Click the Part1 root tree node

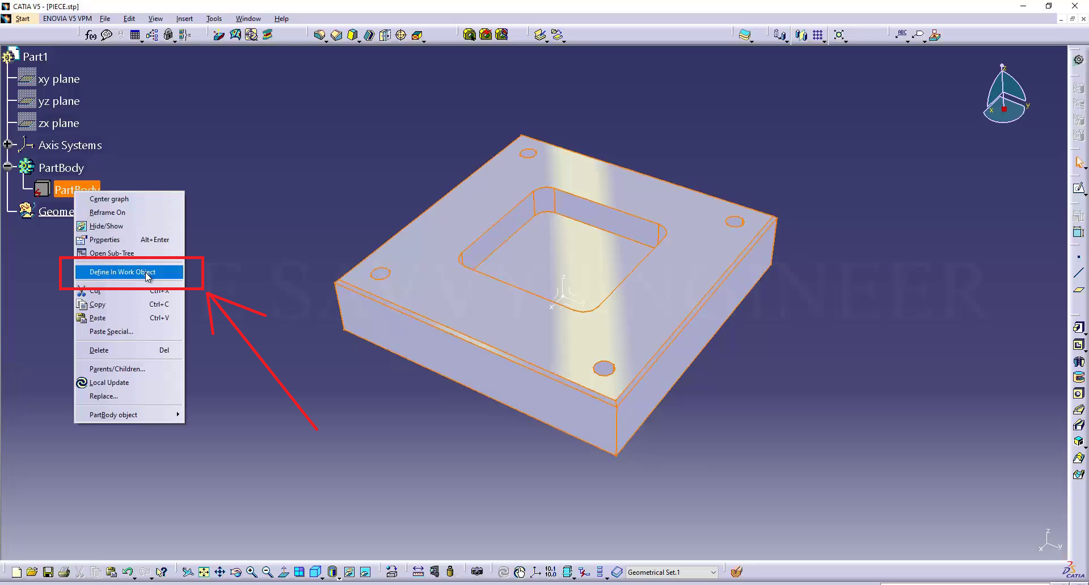[x=35, y=57]
